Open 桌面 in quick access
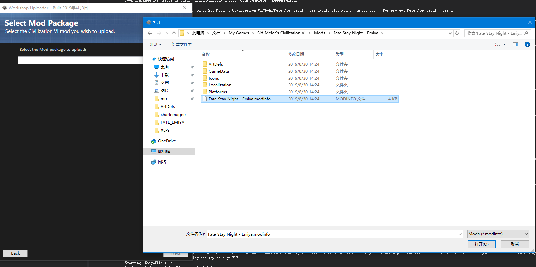Image resolution: width=536 pixels, height=267 pixels. 164,67
